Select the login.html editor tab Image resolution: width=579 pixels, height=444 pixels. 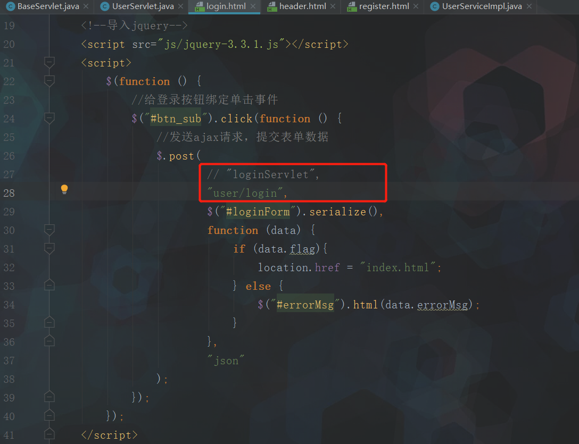(x=225, y=6)
